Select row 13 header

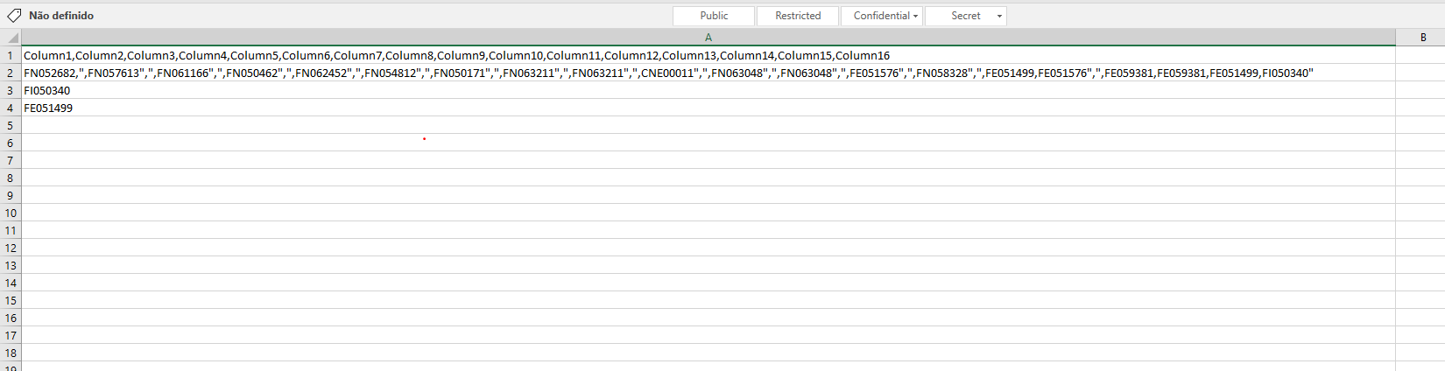pos(11,265)
